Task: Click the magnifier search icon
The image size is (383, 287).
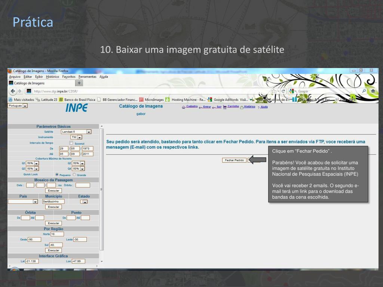Action: pyautogui.click(x=364, y=91)
